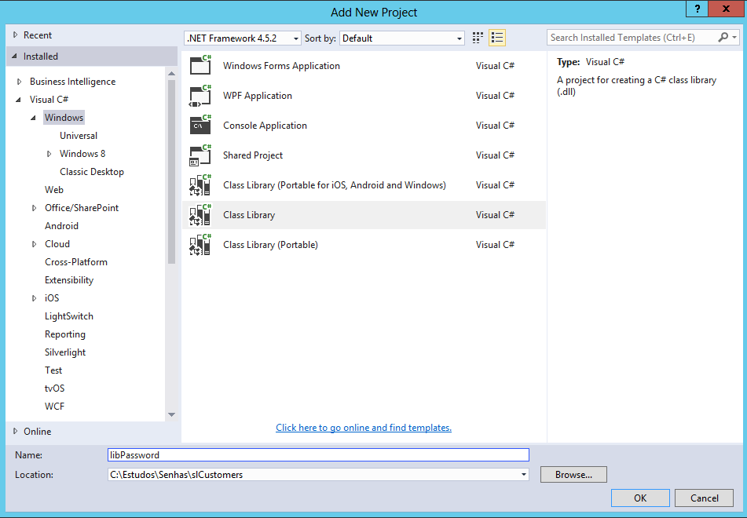Pick the portable iOS/Android Class Library icon
Image resolution: width=747 pixels, height=518 pixels.
tap(200, 185)
